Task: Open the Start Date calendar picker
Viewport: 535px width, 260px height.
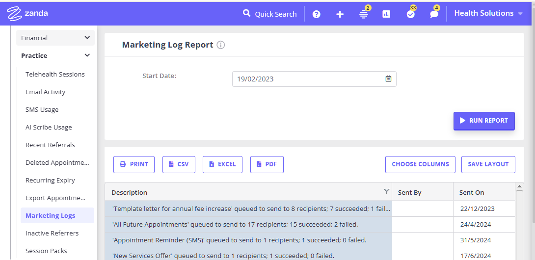Action: click(x=388, y=79)
